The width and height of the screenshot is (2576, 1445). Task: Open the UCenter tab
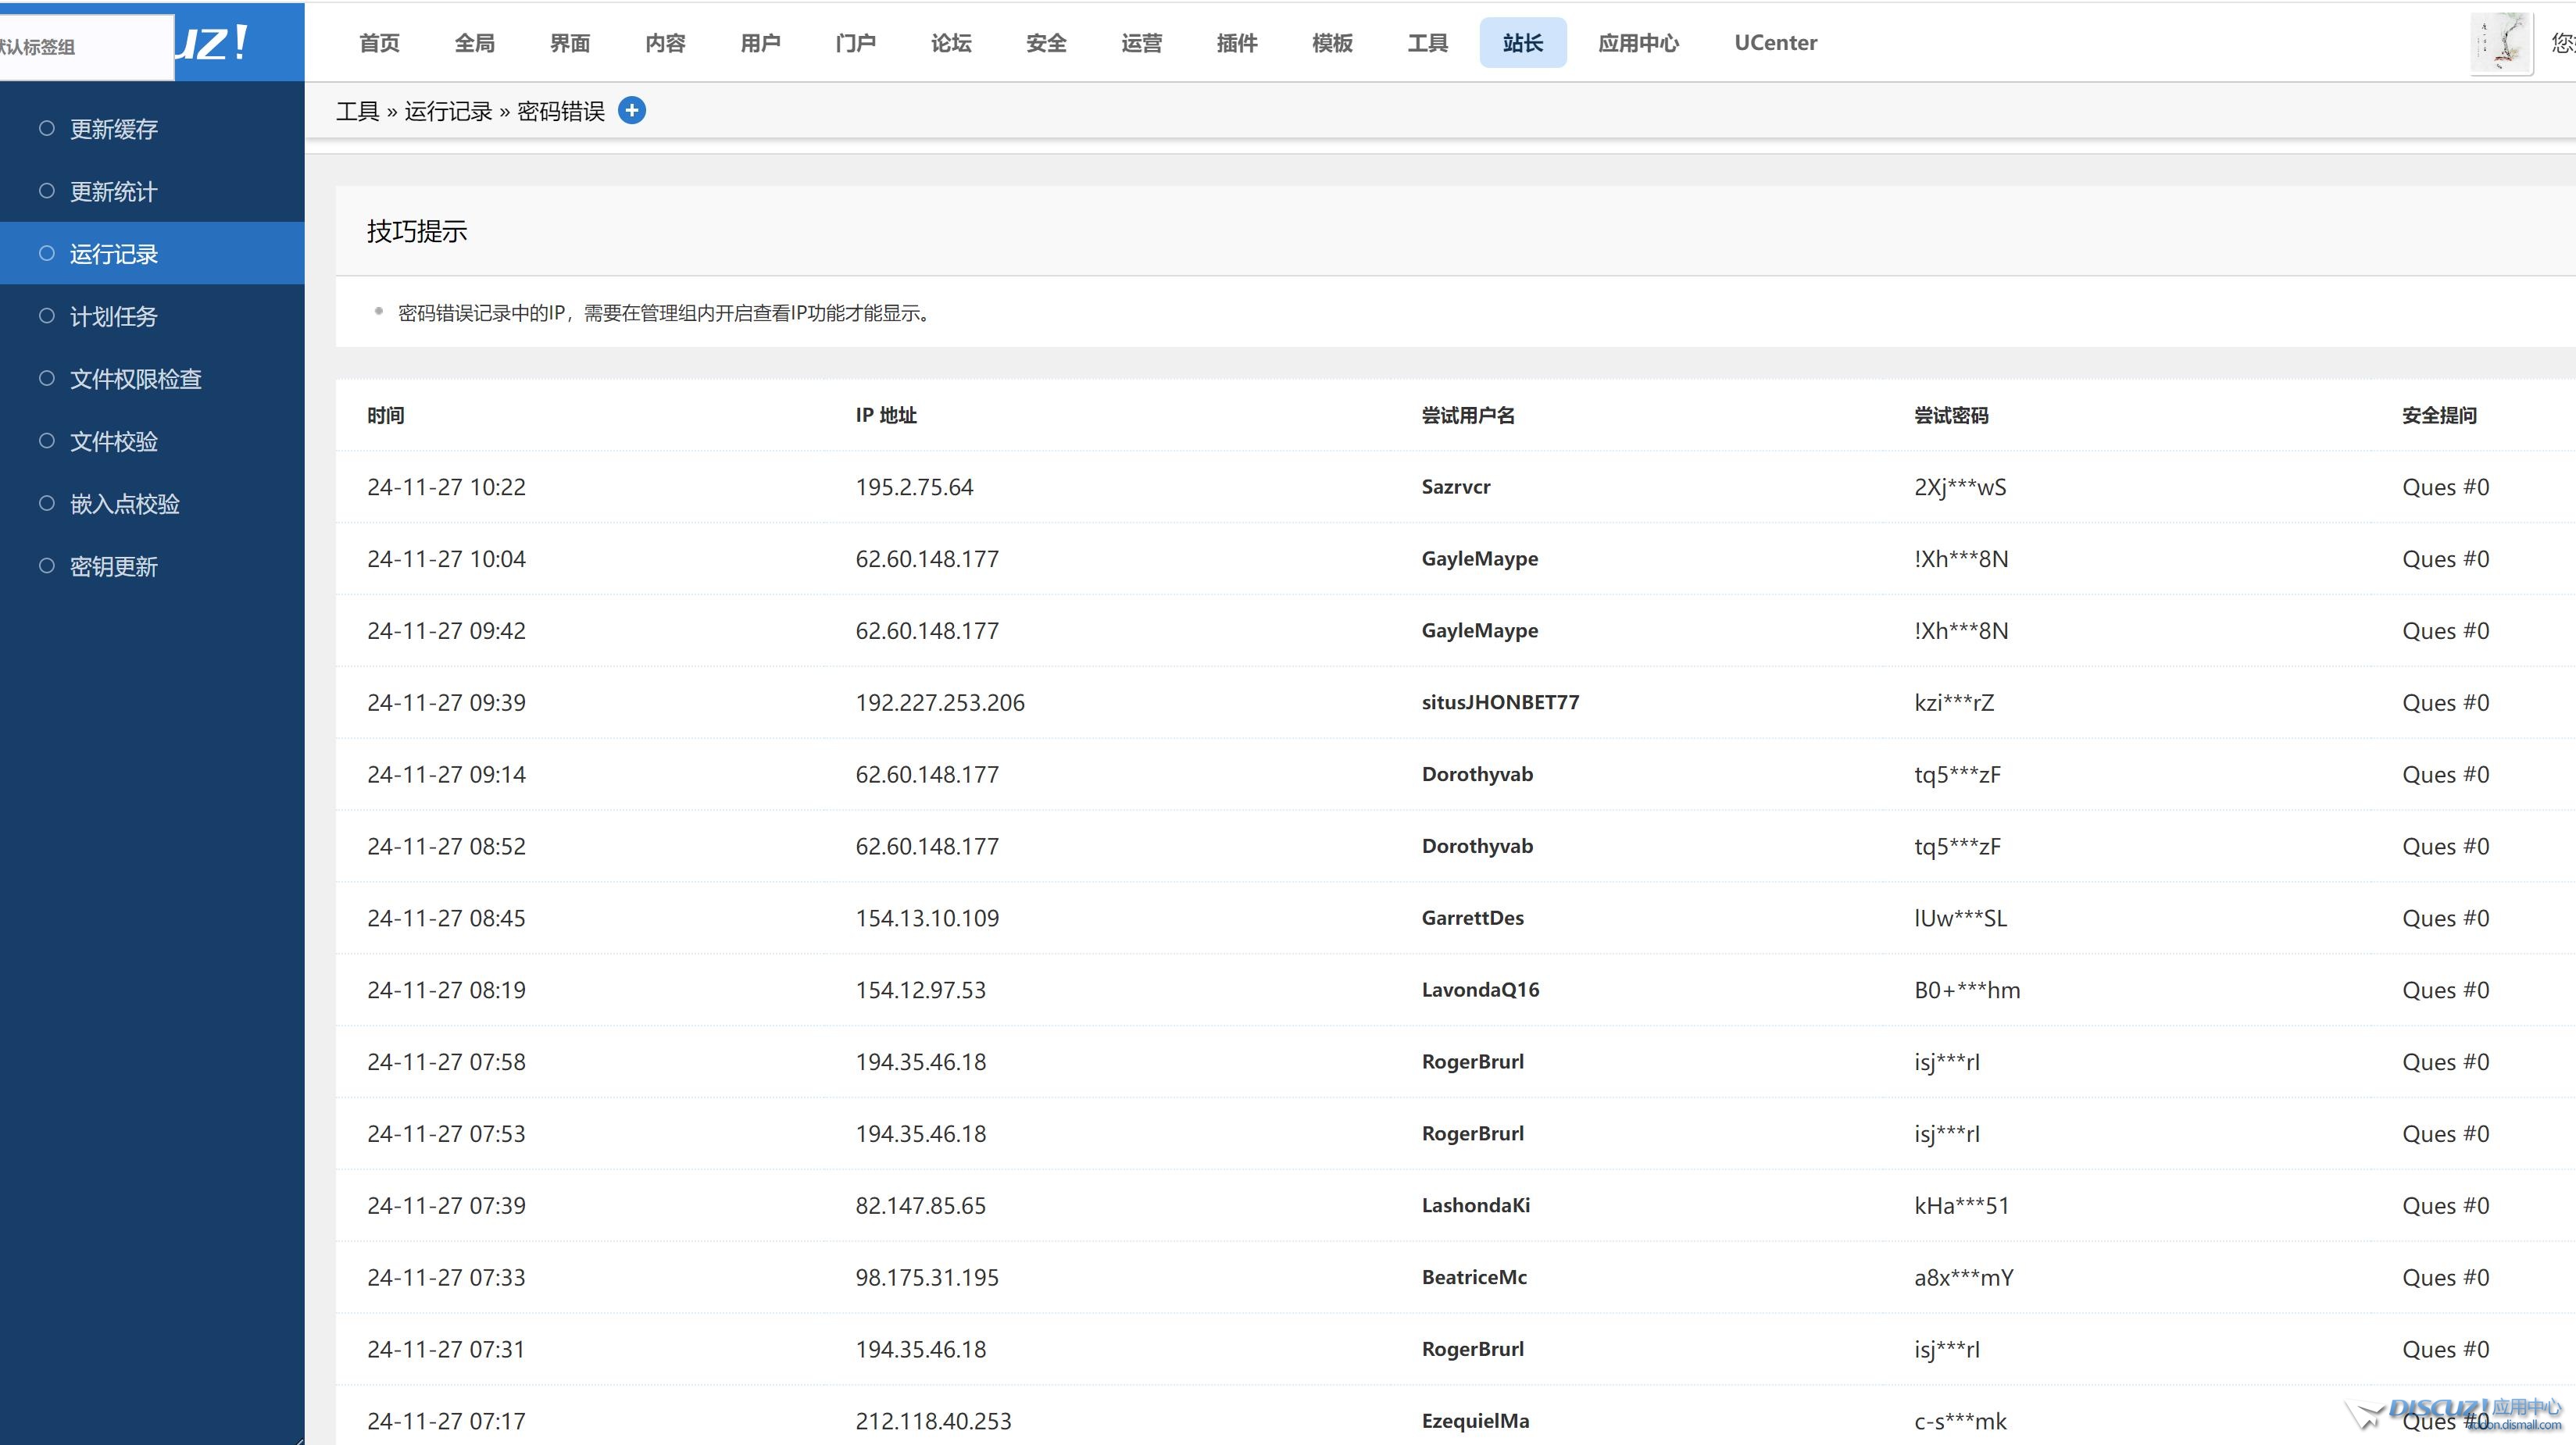[1775, 43]
